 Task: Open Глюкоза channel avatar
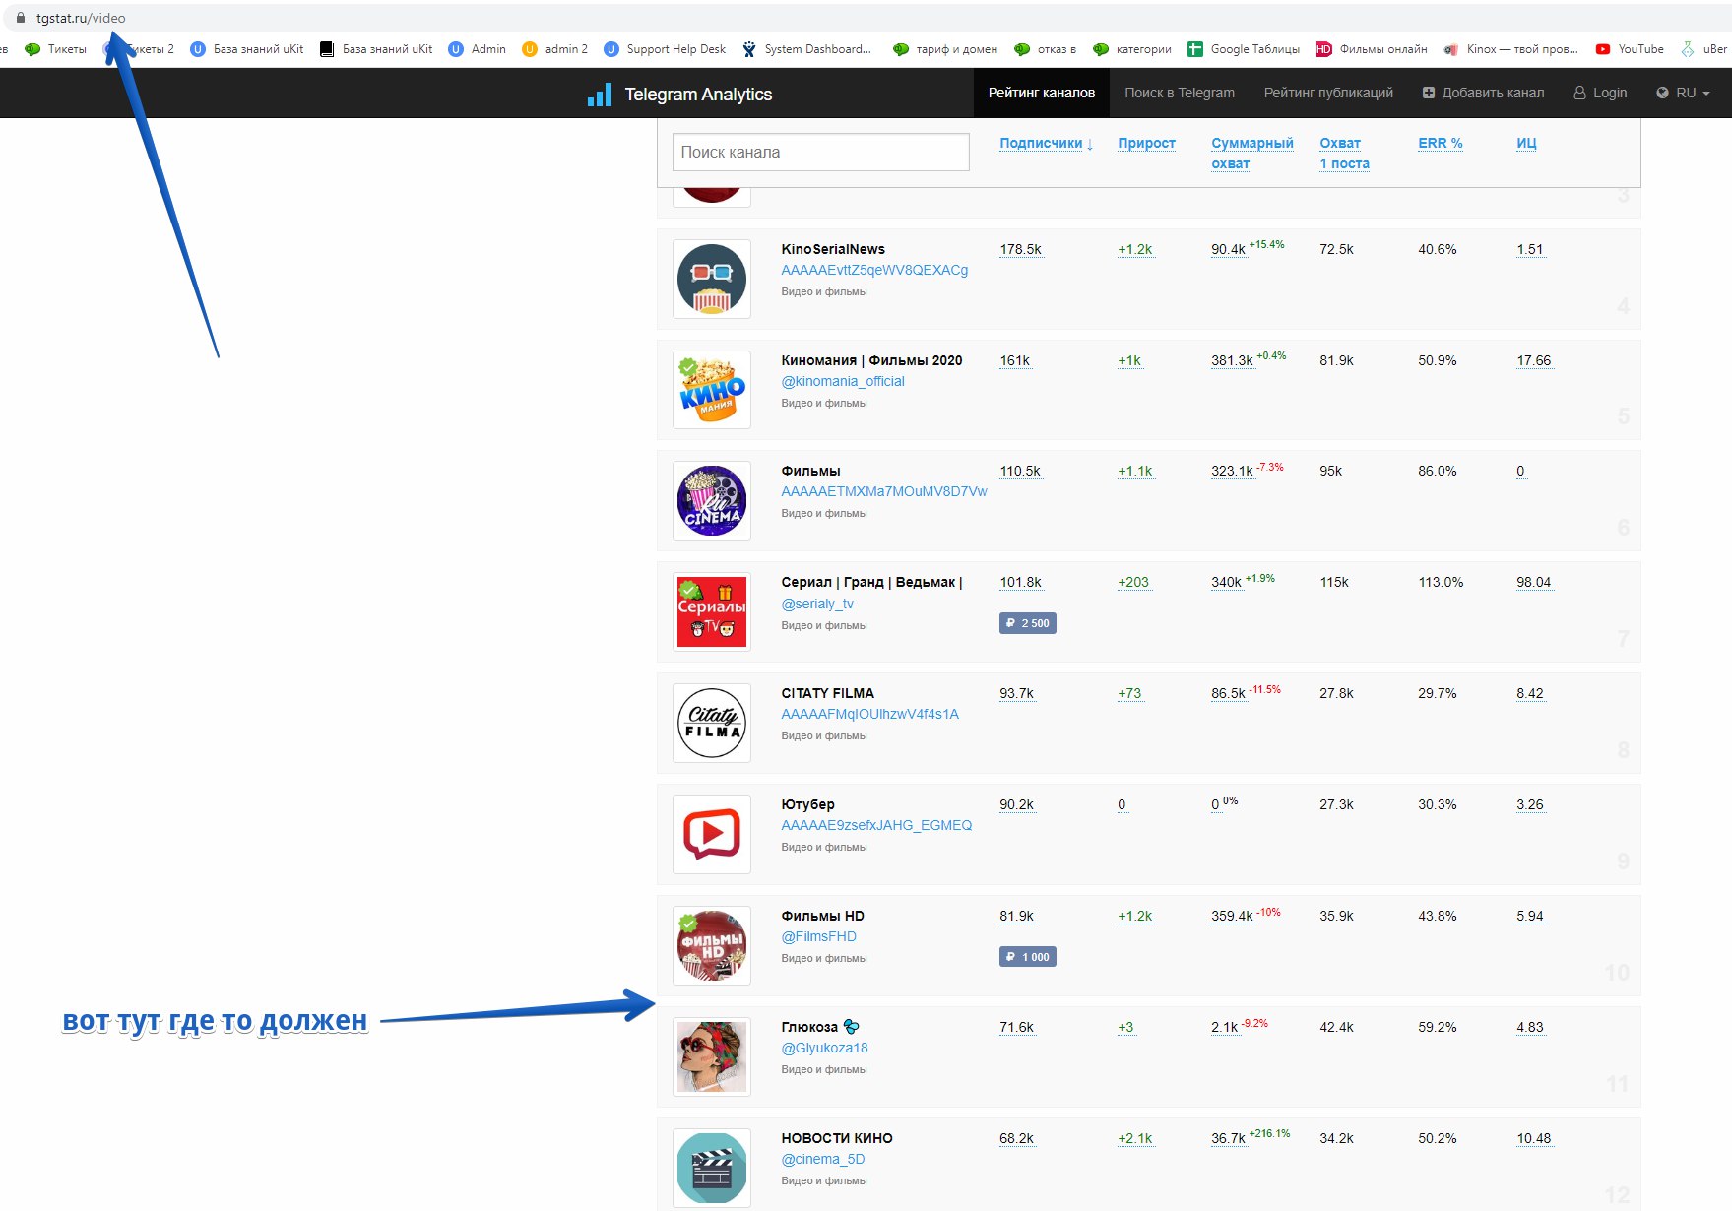pos(712,1056)
